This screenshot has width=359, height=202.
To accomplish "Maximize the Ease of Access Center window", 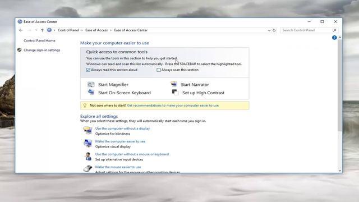I will pos(322,21).
